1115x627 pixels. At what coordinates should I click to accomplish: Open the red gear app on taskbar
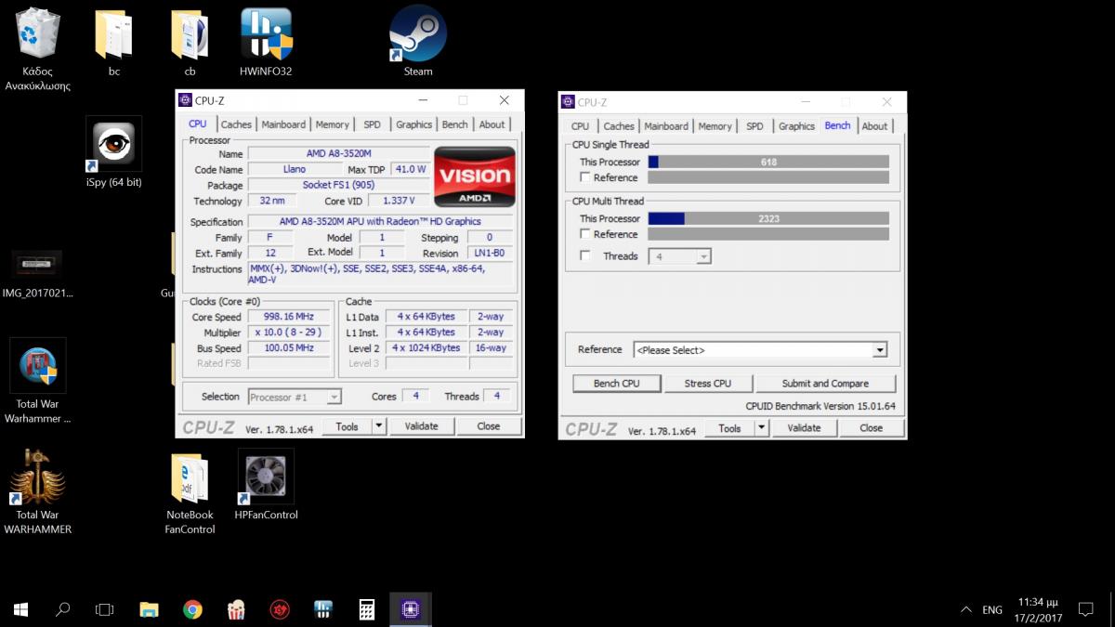tap(280, 609)
